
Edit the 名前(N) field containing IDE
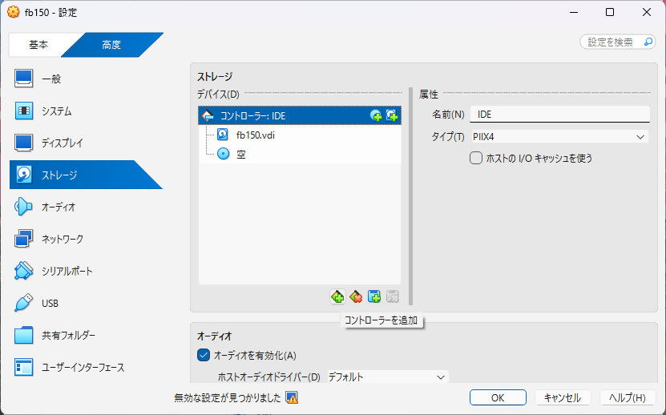coord(560,115)
